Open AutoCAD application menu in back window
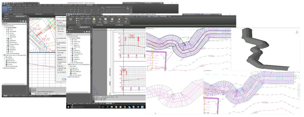 coord(4,3)
